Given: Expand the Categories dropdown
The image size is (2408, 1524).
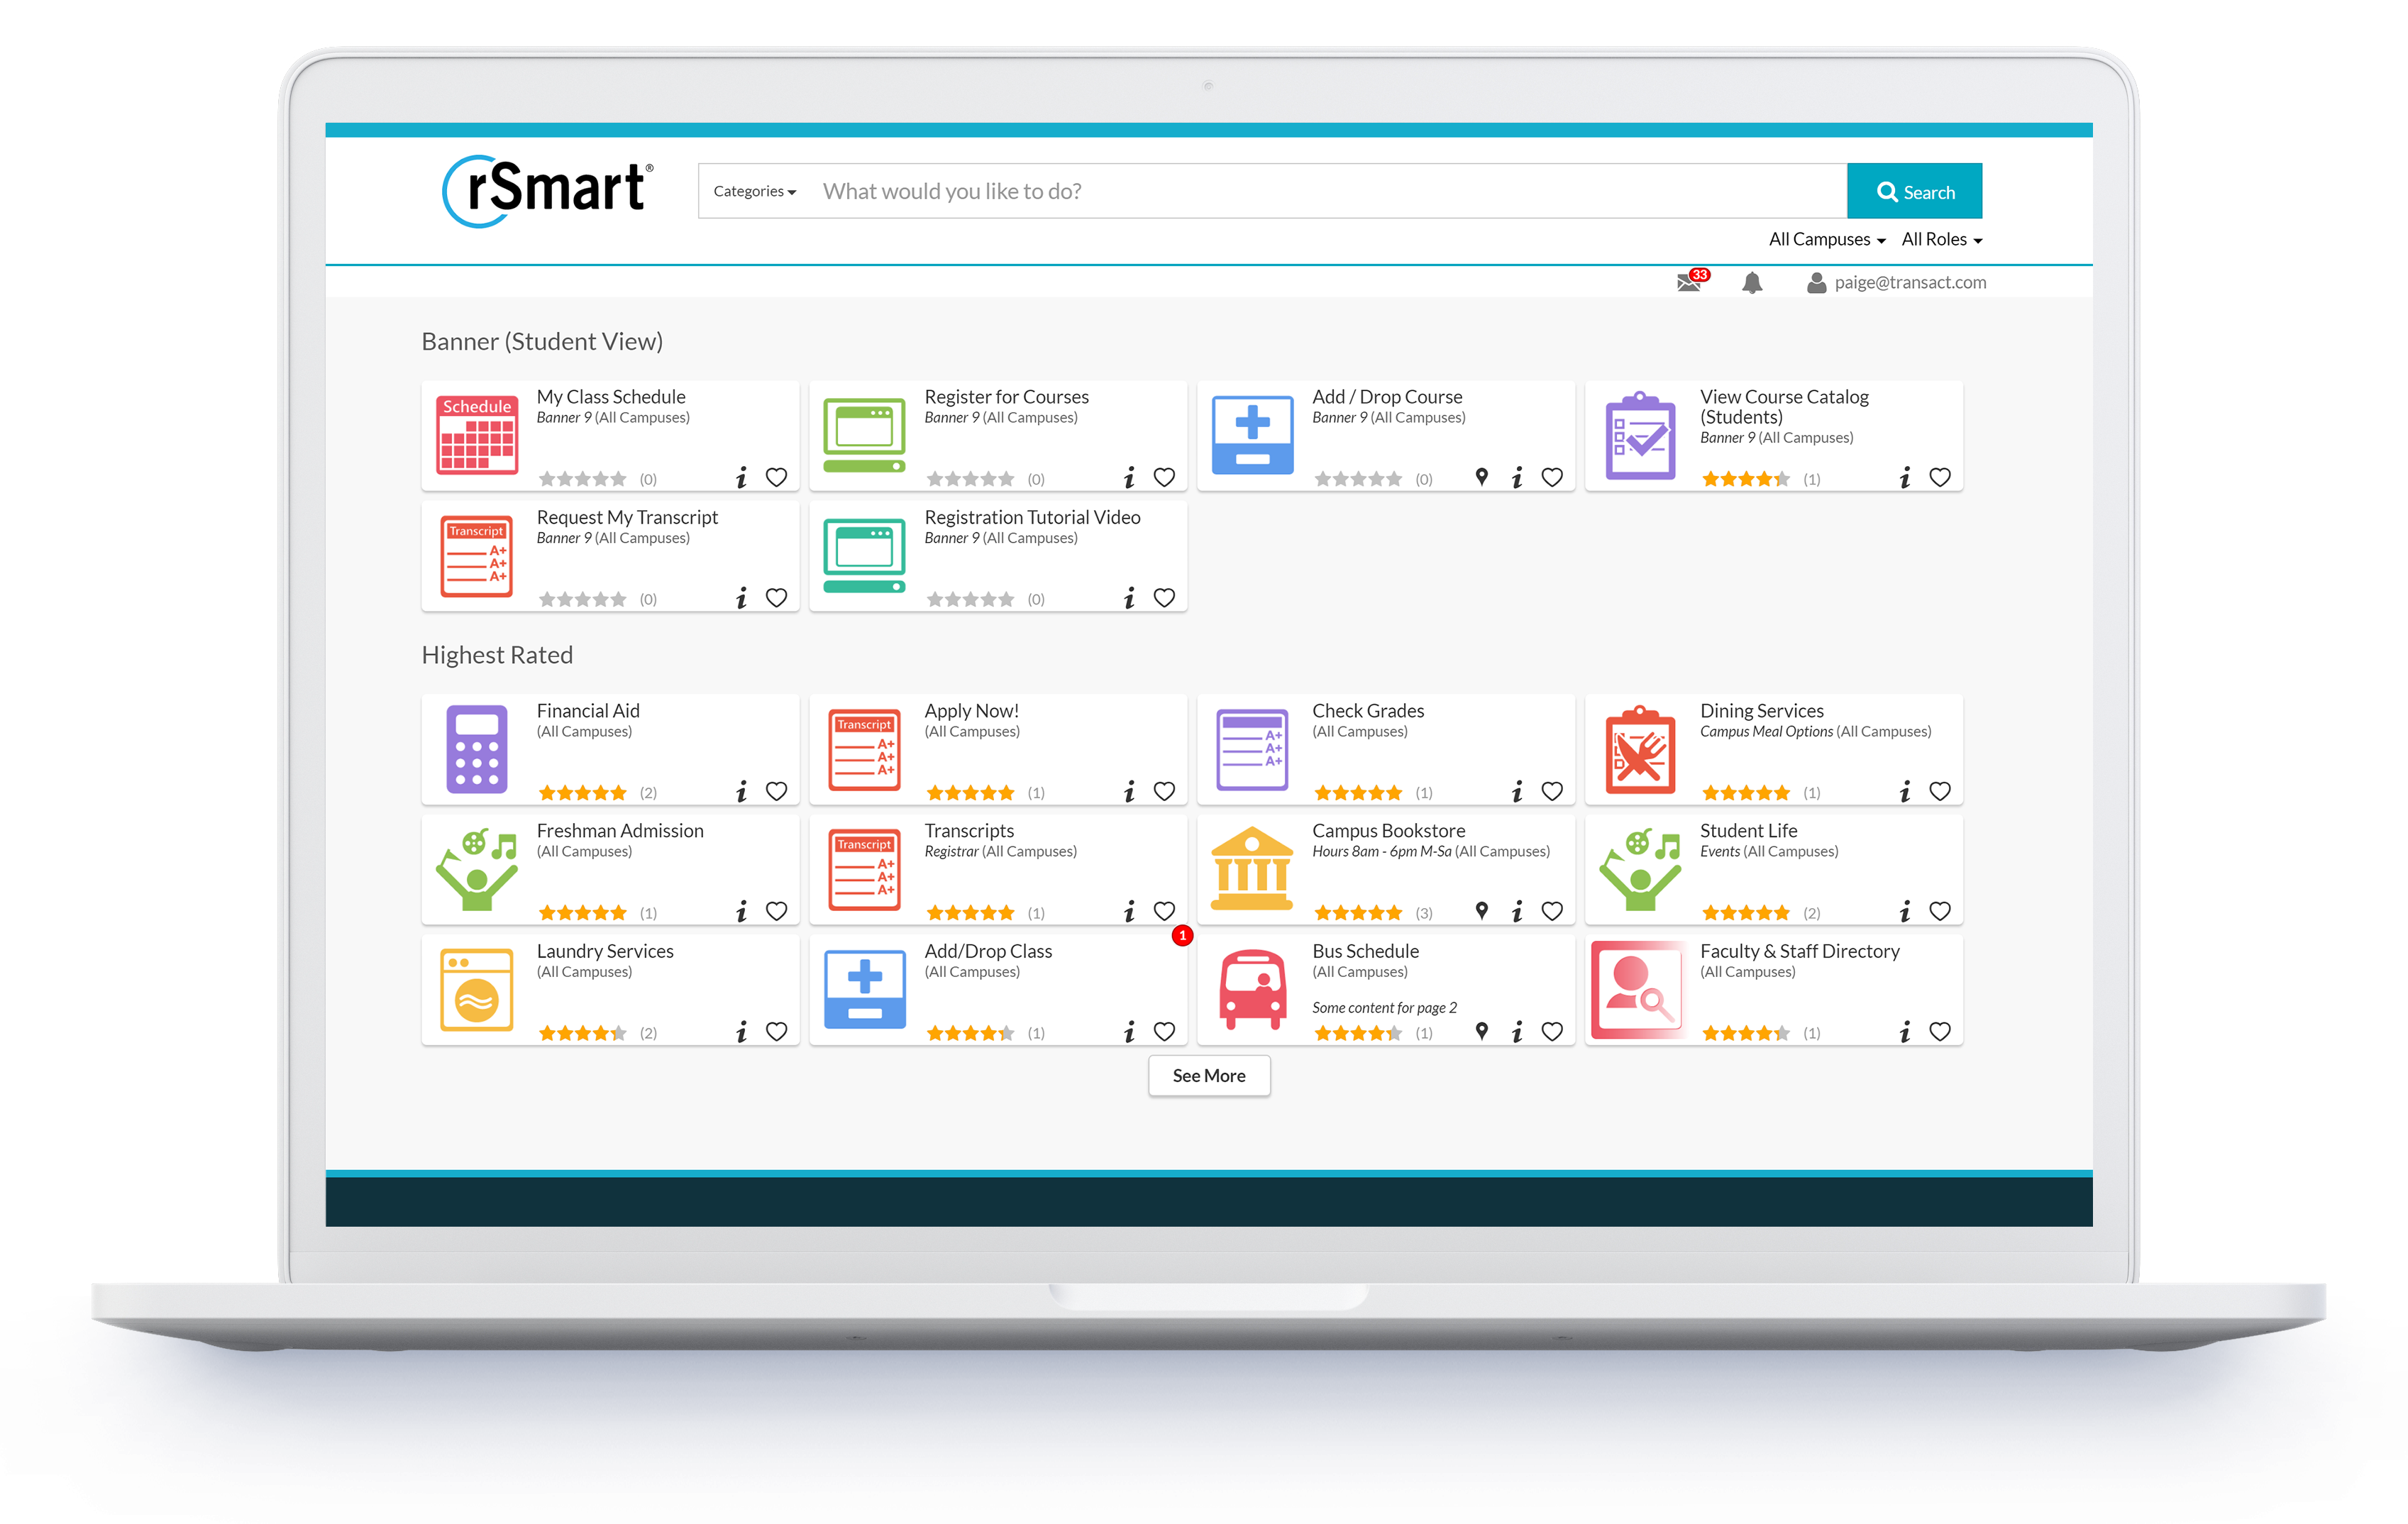Looking at the screenshot, I should [x=754, y=191].
